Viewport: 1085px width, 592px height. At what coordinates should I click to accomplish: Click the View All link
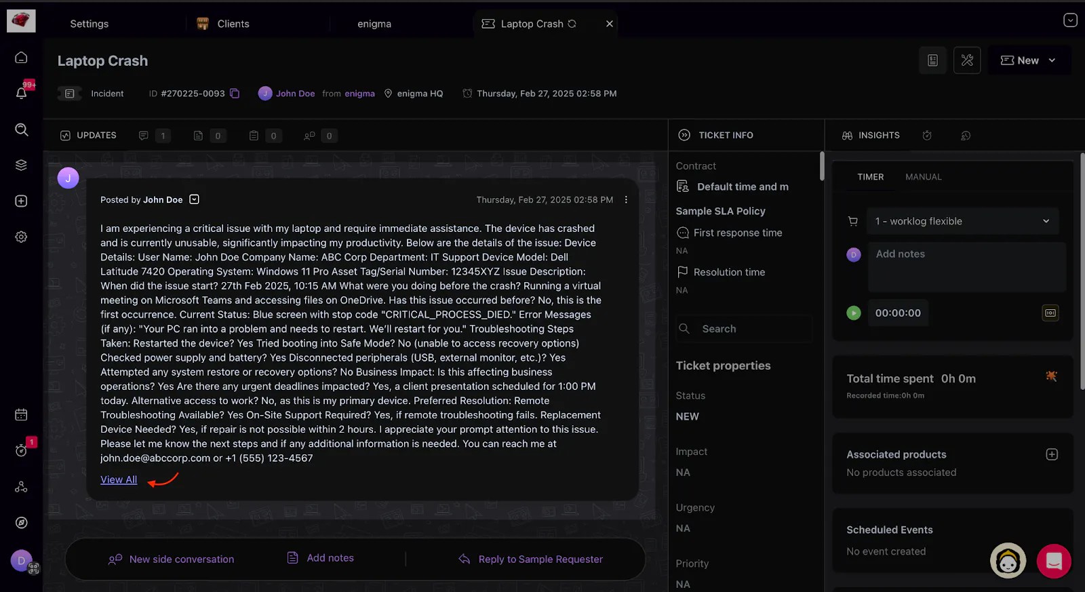click(x=119, y=479)
